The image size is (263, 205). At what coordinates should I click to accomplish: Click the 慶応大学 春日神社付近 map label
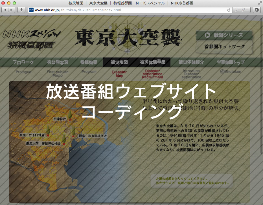43,144
